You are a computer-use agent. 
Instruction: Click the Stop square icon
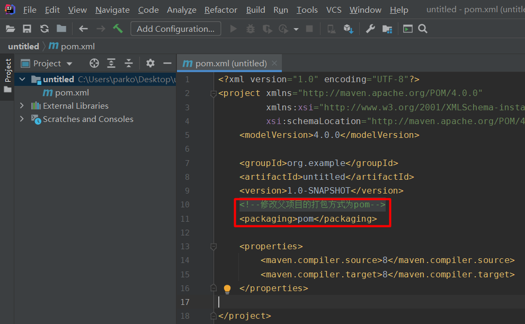point(309,29)
